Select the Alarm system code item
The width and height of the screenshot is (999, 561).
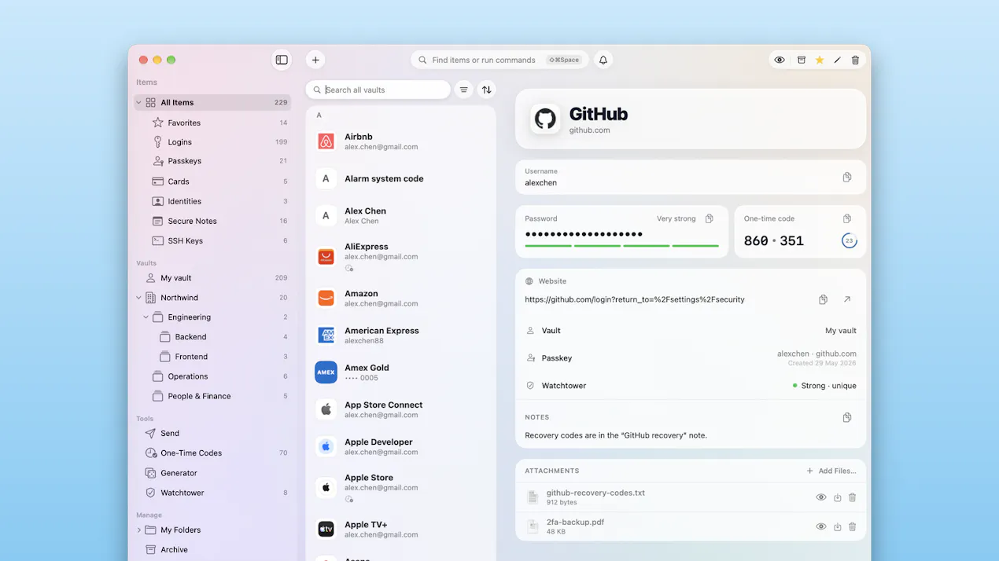tap(401, 178)
